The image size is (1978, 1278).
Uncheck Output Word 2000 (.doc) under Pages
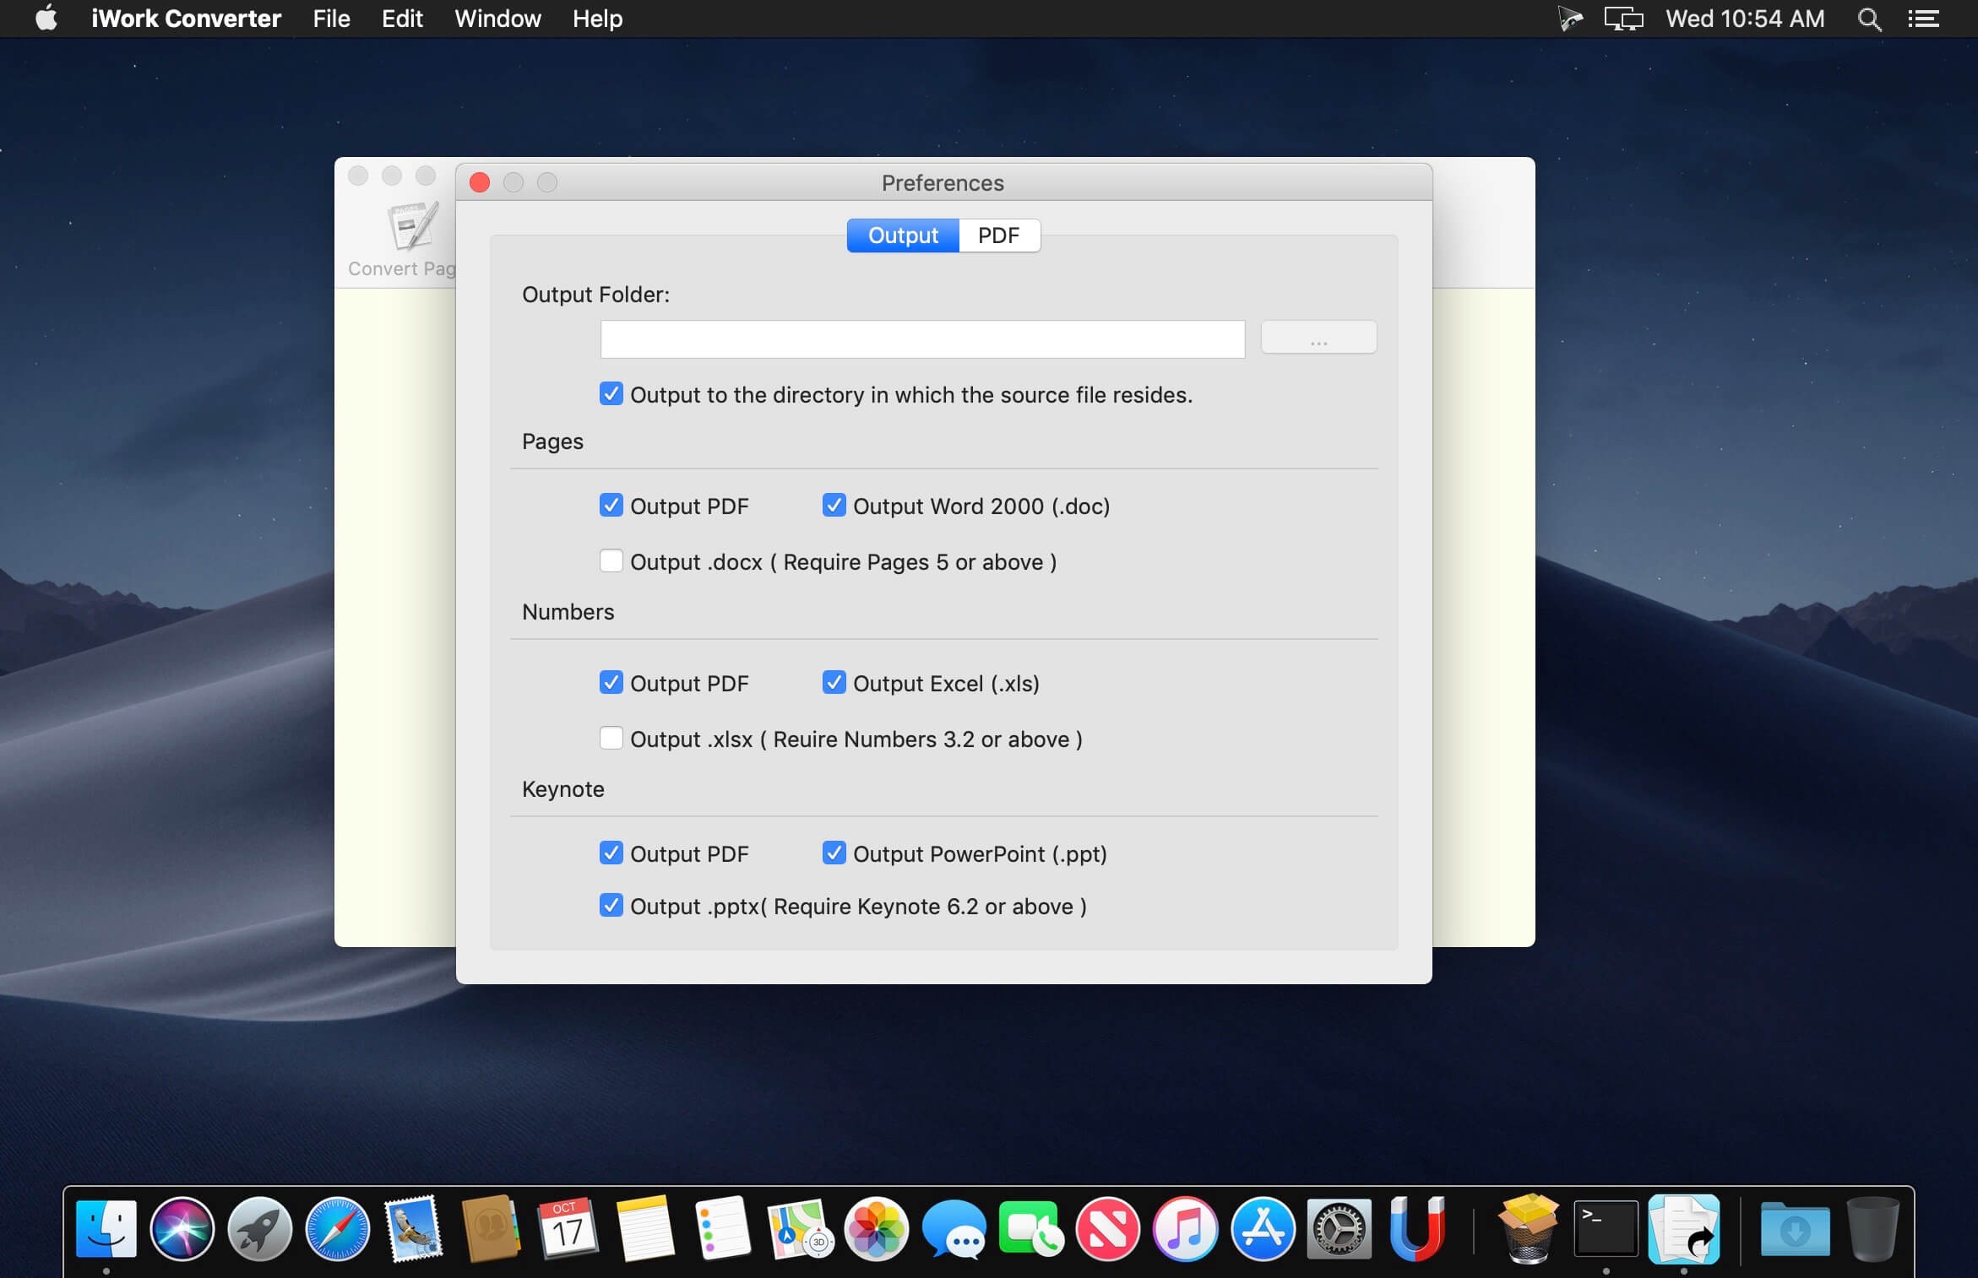pos(834,505)
